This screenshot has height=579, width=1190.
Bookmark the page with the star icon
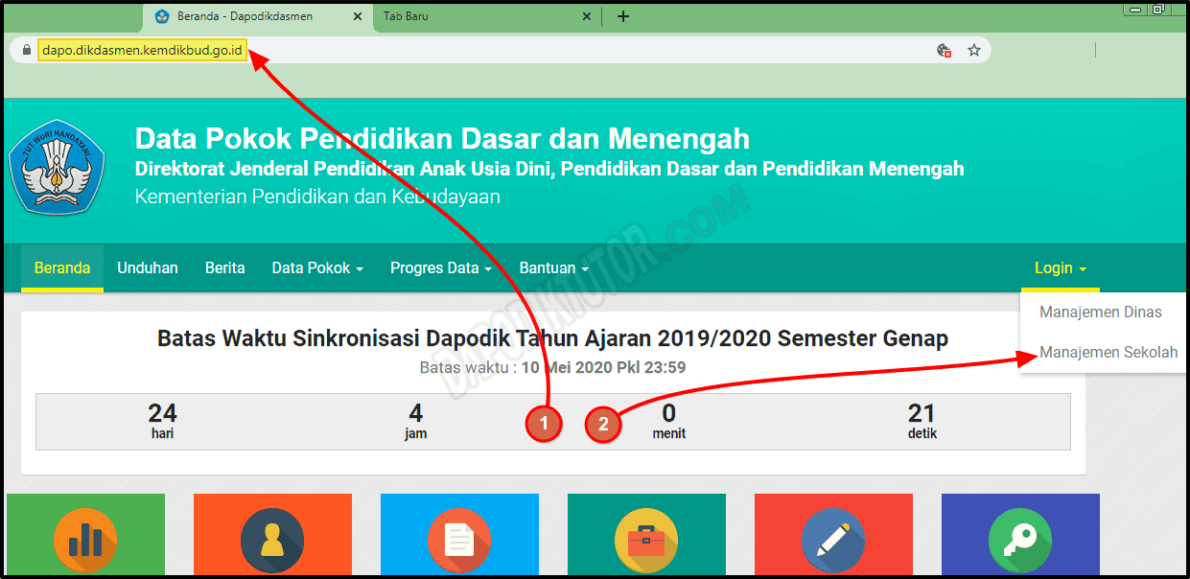tap(974, 49)
